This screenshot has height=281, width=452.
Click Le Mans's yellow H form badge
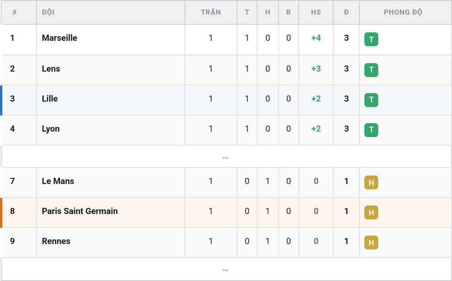(371, 183)
